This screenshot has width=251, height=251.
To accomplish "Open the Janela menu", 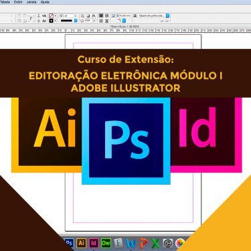I will (31, 2).
